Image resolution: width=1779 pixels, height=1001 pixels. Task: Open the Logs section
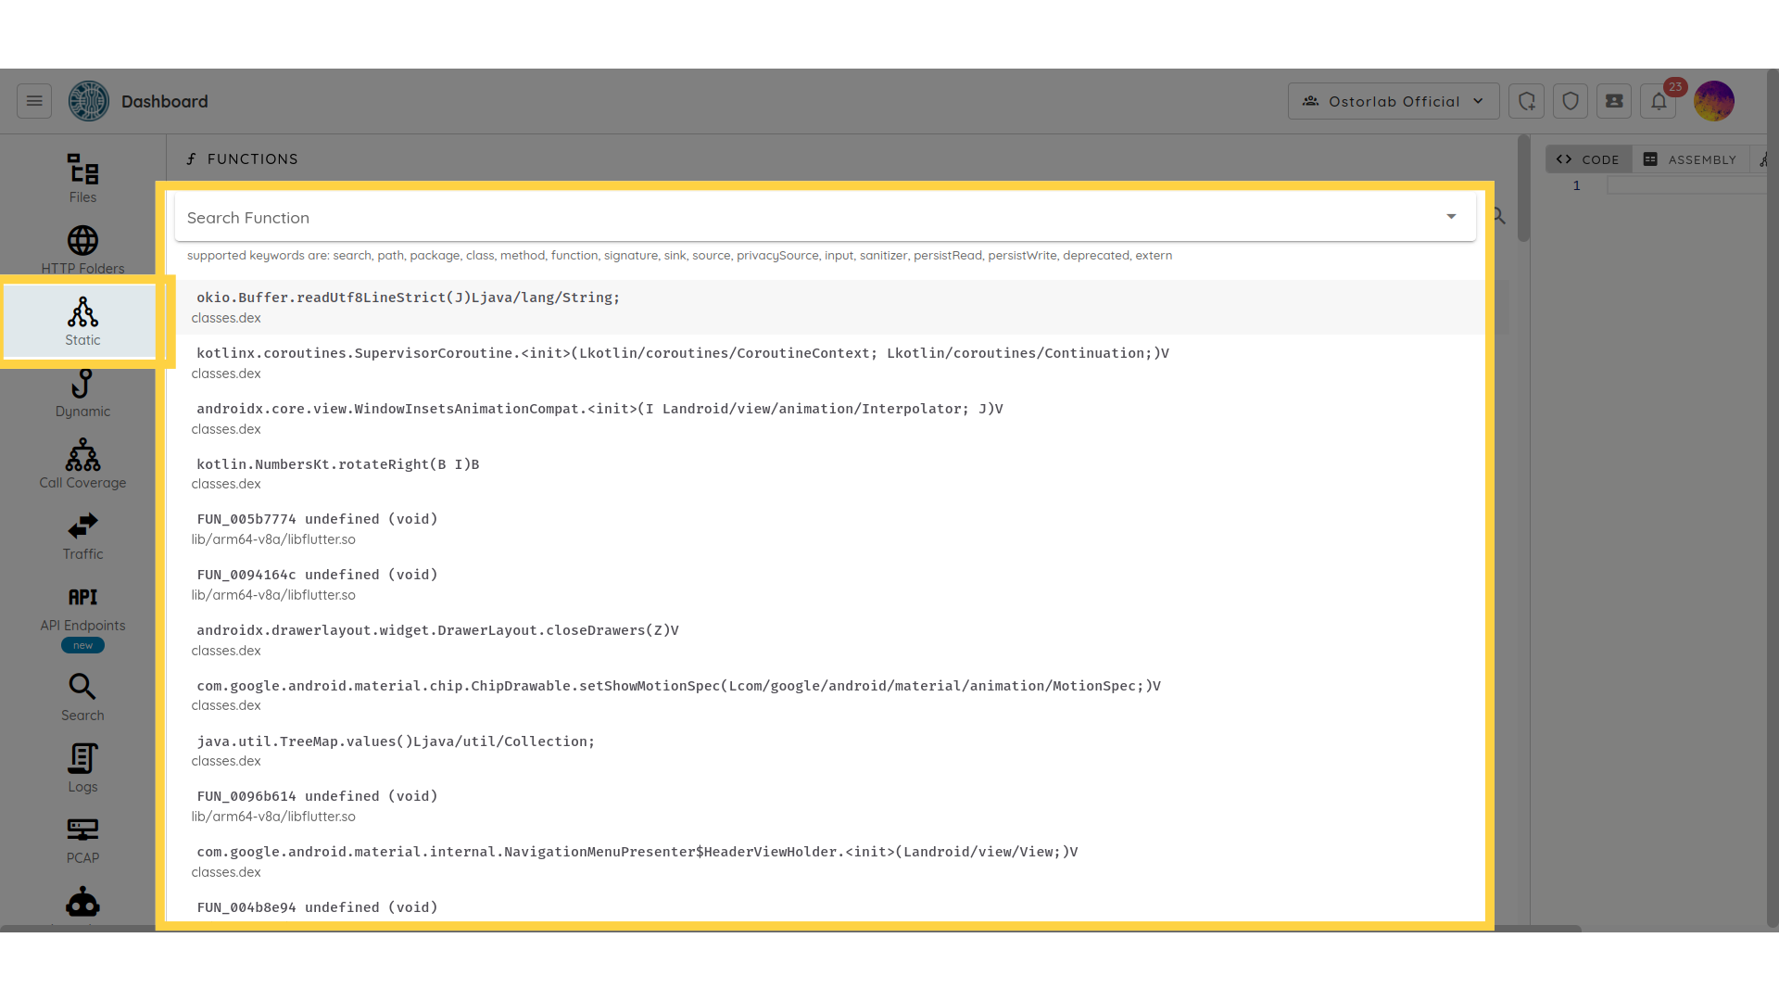pos(82,768)
